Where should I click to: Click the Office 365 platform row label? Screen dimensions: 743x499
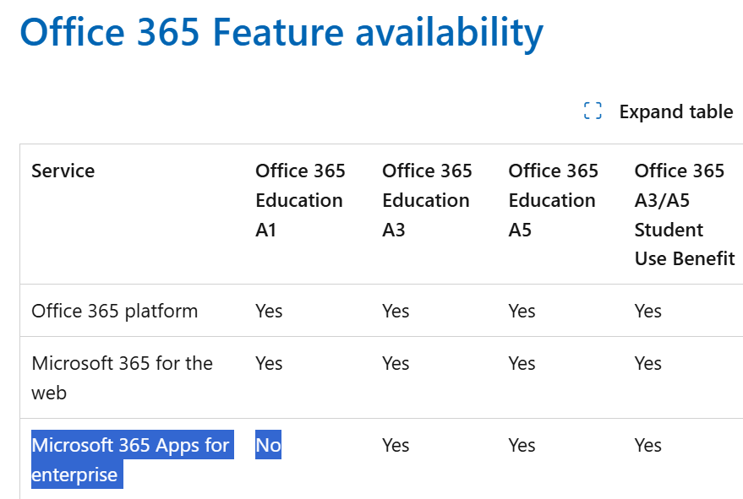tap(114, 311)
